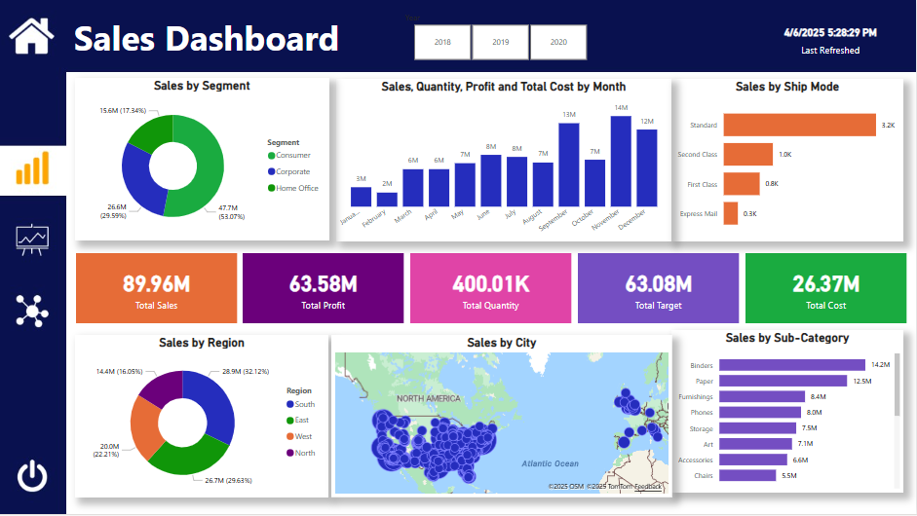Image resolution: width=917 pixels, height=516 pixels.
Task: Select the Corporate legend marker
Action: coord(271,171)
